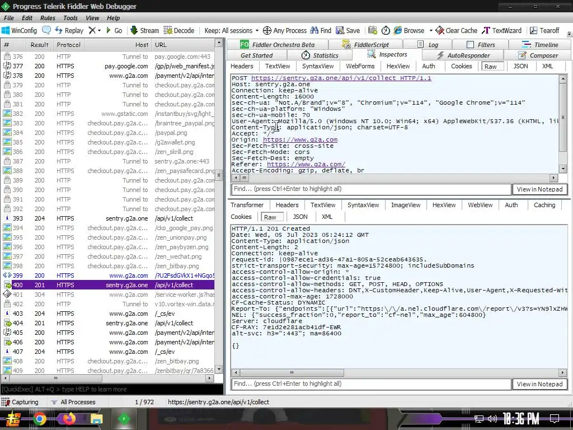Open the Rules menu
This screenshot has width=573, height=430.
coord(48,18)
